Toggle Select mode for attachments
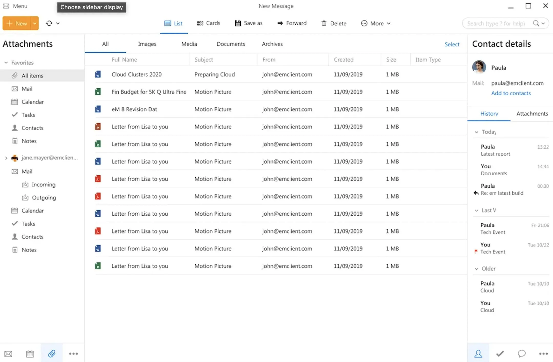The width and height of the screenshot is (553, 362). tap(452, 44)
